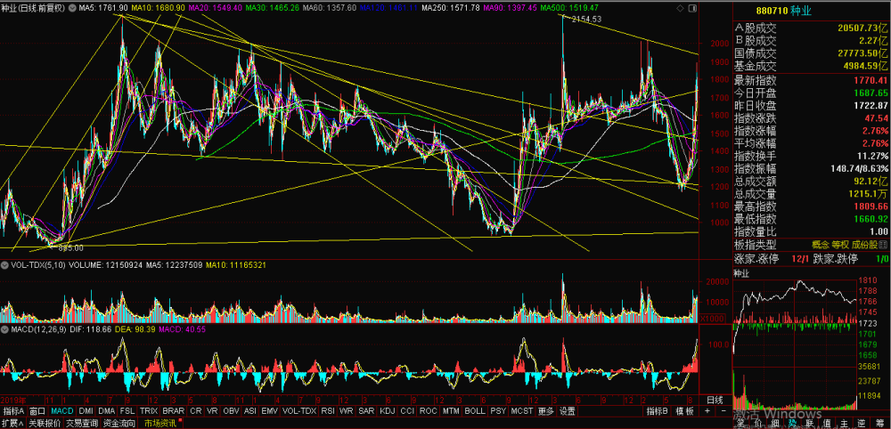The width and height of the screenshot is (891, 429).
Task: Zoom in chart with the + button
Action: point(707,411)
